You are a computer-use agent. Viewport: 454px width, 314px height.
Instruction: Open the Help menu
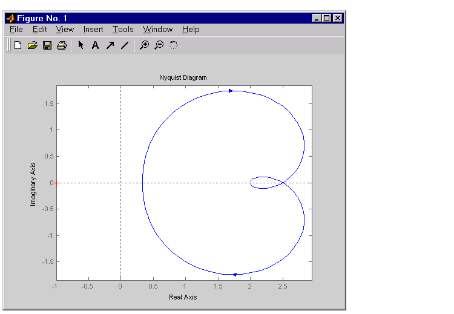[191, 29]
